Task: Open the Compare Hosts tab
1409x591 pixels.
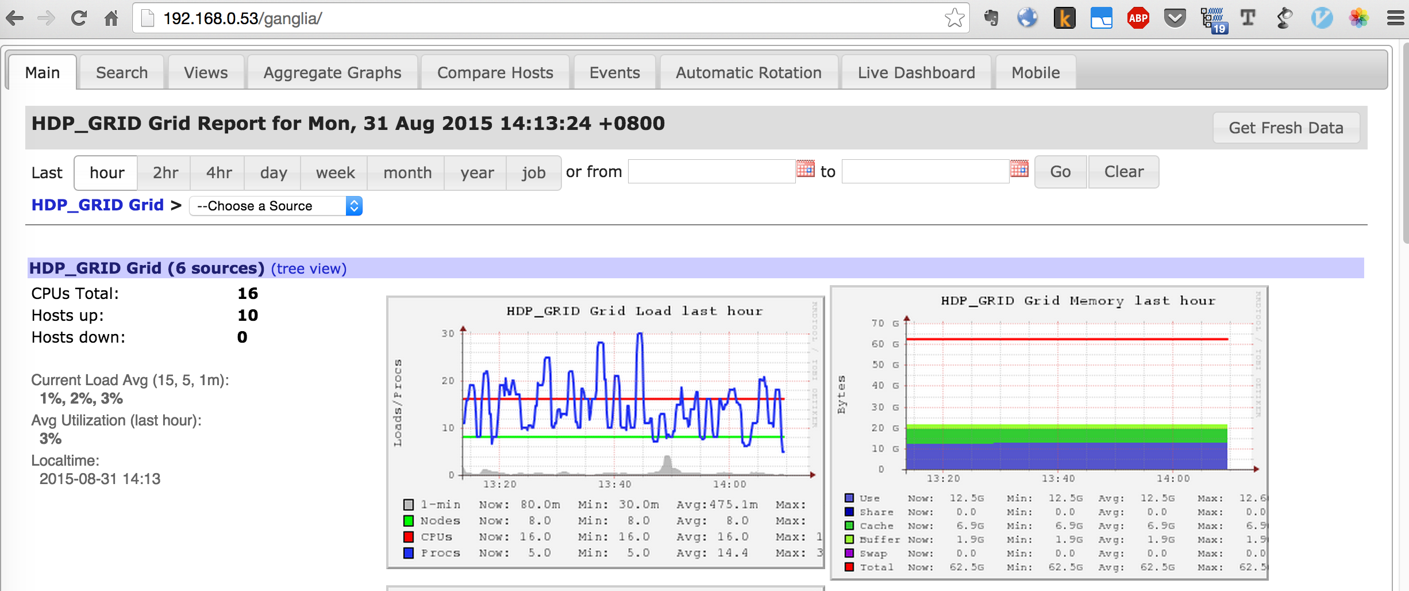Action: pos(495,72)
